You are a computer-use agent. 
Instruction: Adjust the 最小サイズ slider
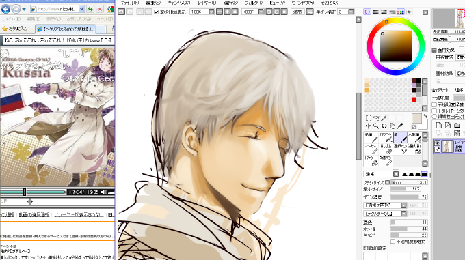tap(406, 189)
